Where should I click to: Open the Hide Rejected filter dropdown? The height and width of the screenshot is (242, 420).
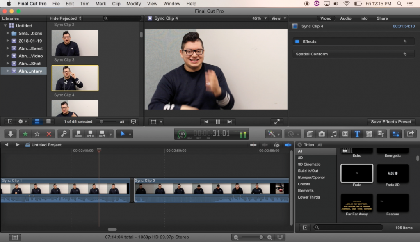65,18
